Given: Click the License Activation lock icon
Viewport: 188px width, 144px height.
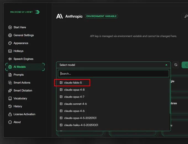Looking at the screenshot, I should pyautogui.click(x=10, y=114).
